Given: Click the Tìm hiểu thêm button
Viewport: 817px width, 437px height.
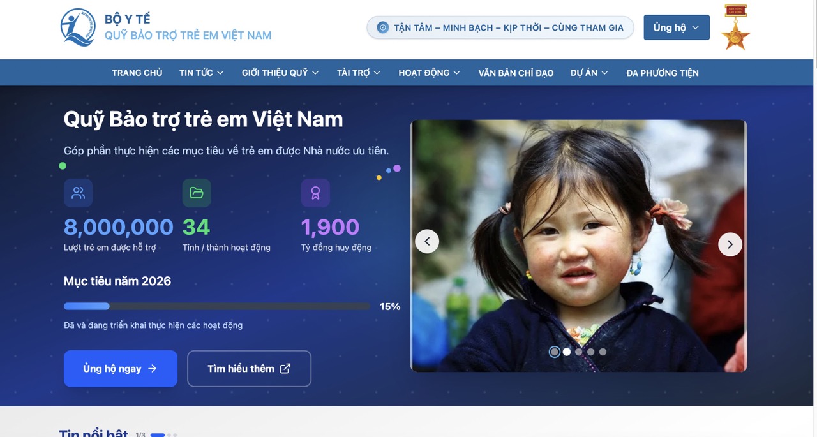Looking at the screenshot, I should click(249, 368).
